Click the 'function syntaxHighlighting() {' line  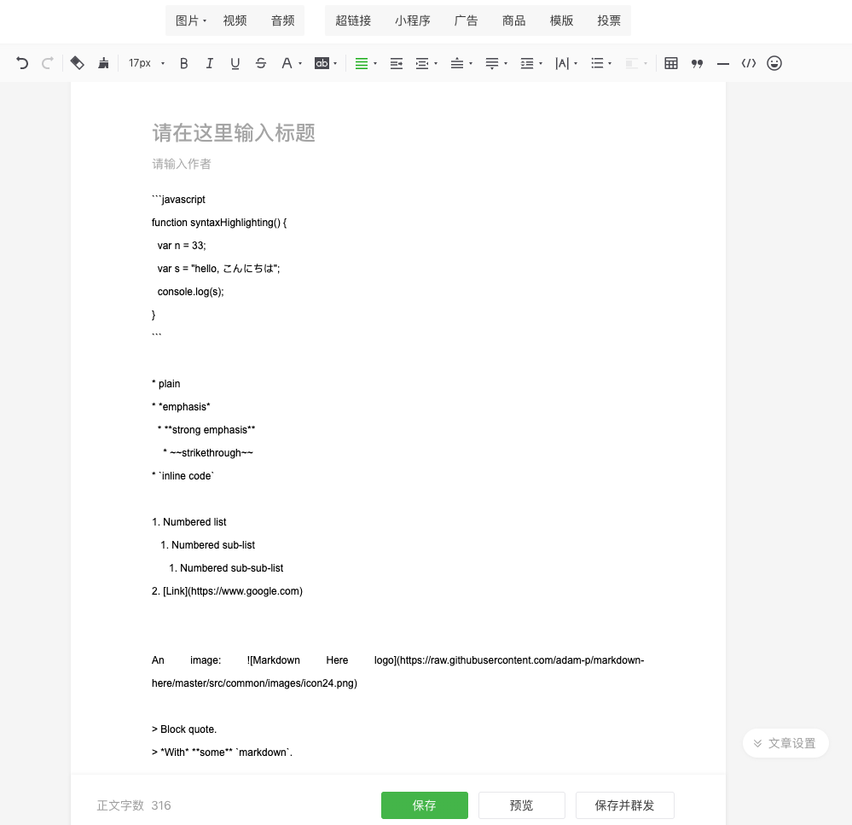pyautogui.click(x=219, y=223)
